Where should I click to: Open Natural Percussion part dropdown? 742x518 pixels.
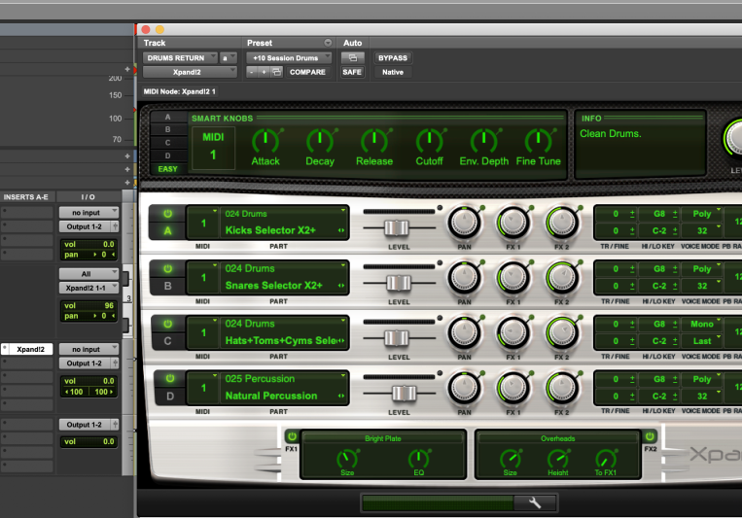(x=284, y=396)
